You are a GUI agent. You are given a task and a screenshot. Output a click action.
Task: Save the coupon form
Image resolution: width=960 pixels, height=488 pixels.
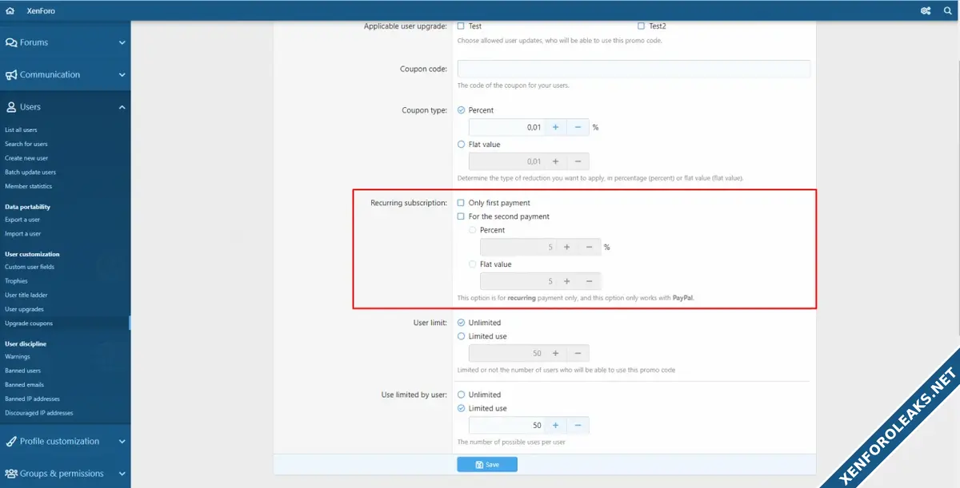(487, 464)
